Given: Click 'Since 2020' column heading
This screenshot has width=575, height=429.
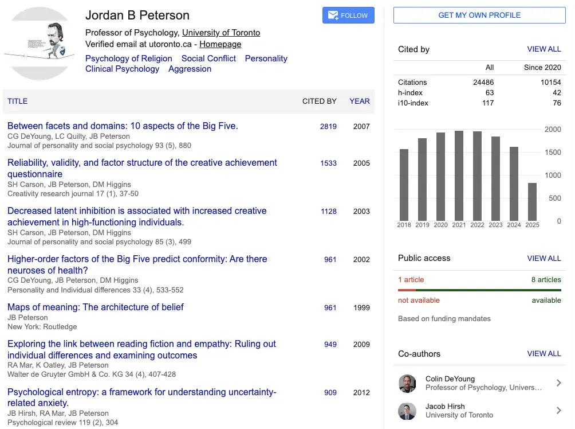Looking at the screenshot, I should coord(542,67).
